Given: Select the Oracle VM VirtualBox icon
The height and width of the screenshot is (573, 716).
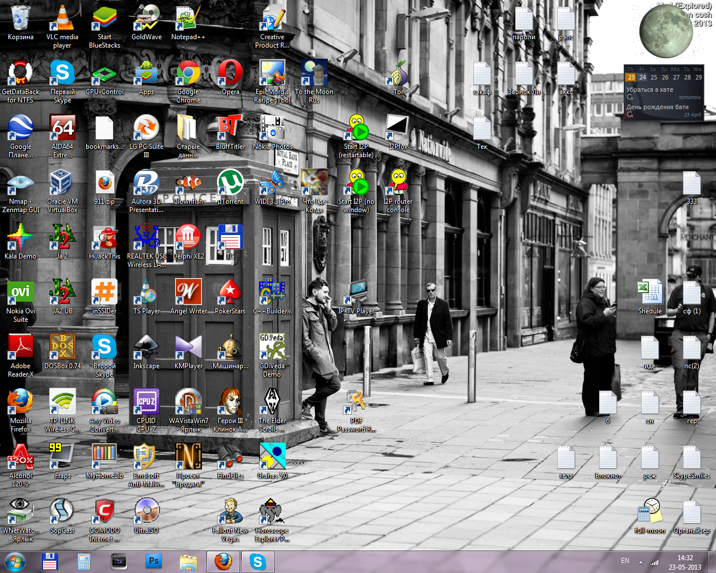Looking at the screenshot, I should pyautogui.click(x=62, y=191).
